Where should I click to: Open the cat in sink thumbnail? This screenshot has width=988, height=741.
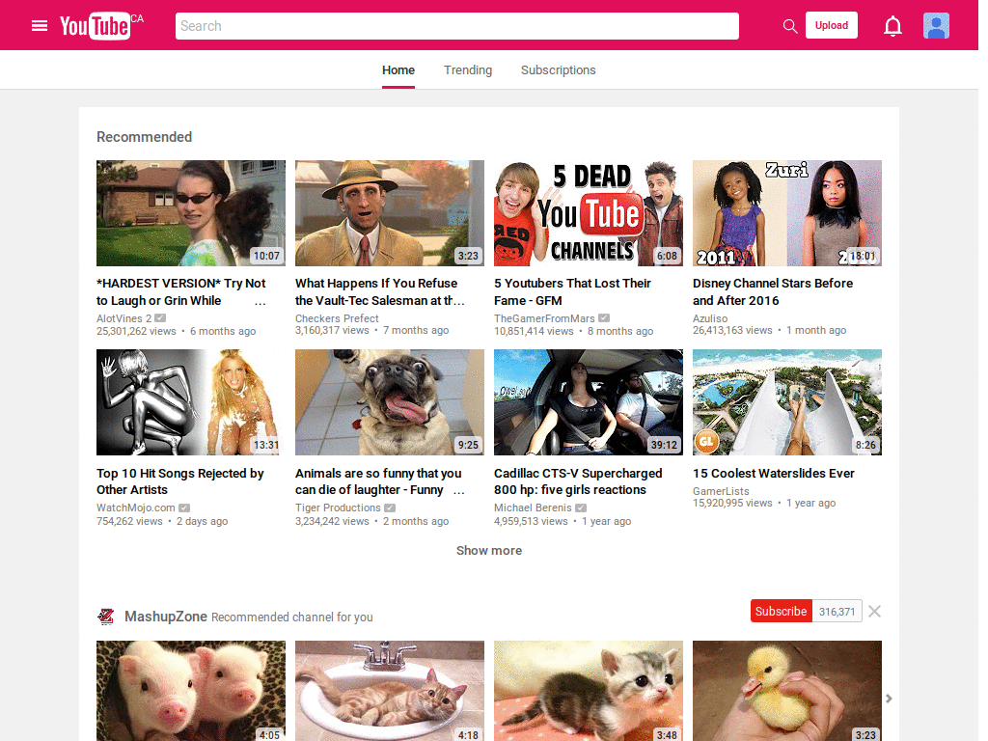390,691
